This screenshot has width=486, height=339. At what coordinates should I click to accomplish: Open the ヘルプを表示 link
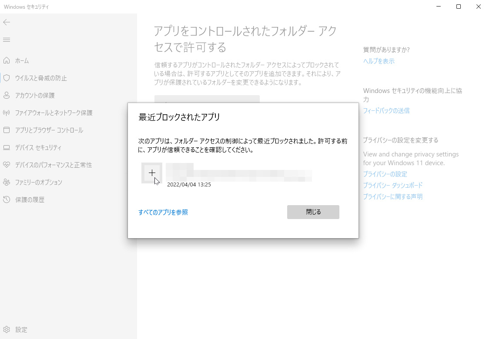379,61
